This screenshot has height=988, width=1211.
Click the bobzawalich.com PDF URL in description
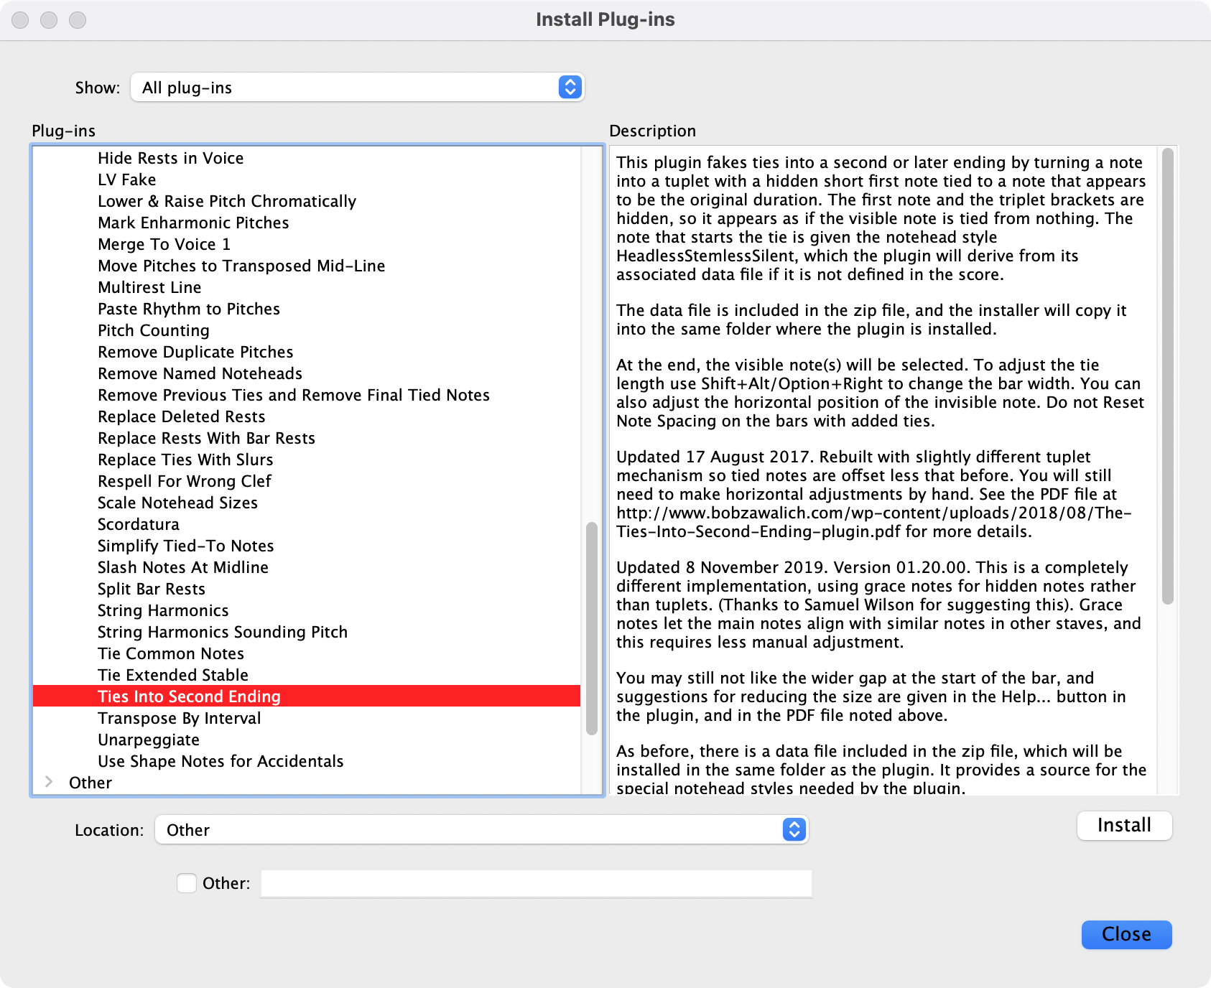(873, 522)
